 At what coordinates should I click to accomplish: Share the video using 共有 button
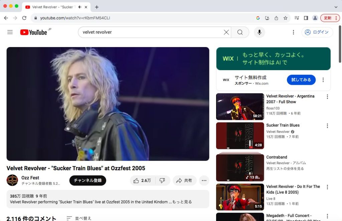(184, 181)
